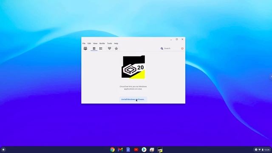272x153 pixels.
Task: Open Google Docs from the shelf
Action: (128, 150)
